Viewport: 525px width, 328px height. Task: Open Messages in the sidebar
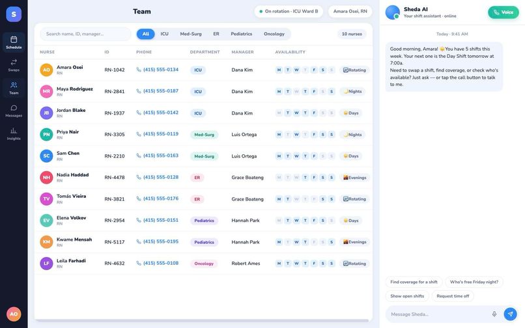14,111
